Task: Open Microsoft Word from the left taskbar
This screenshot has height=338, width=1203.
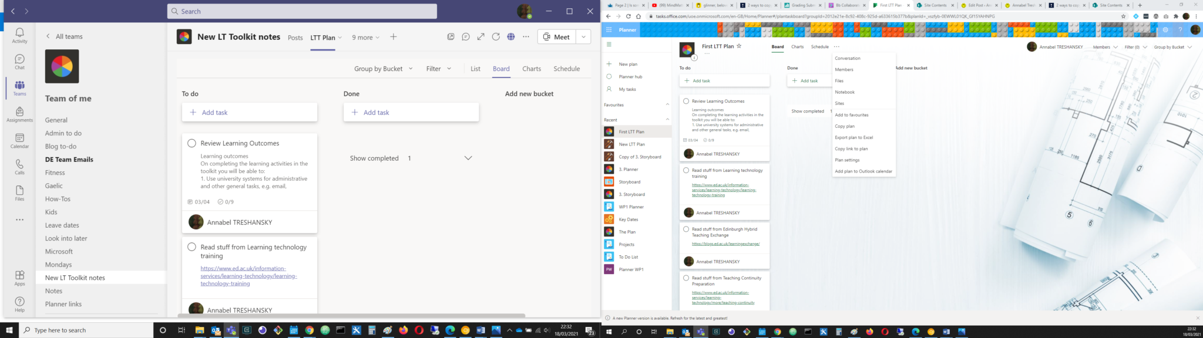Action: pos(480,330)
